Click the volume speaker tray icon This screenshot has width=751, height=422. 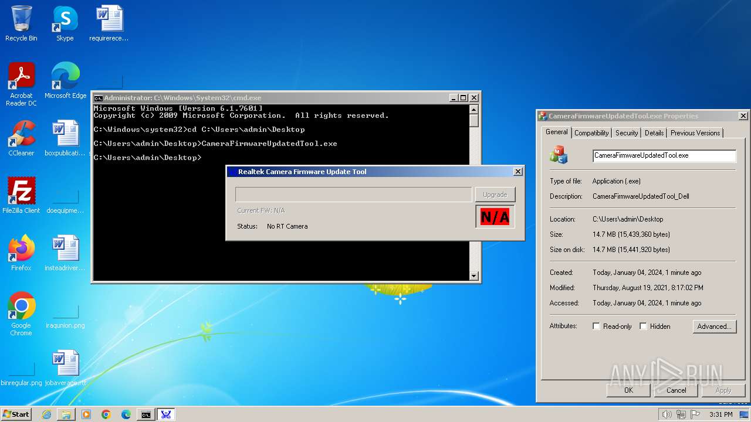667,414
